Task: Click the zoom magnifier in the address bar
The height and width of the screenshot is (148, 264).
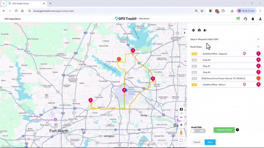Action: (196, 11)
